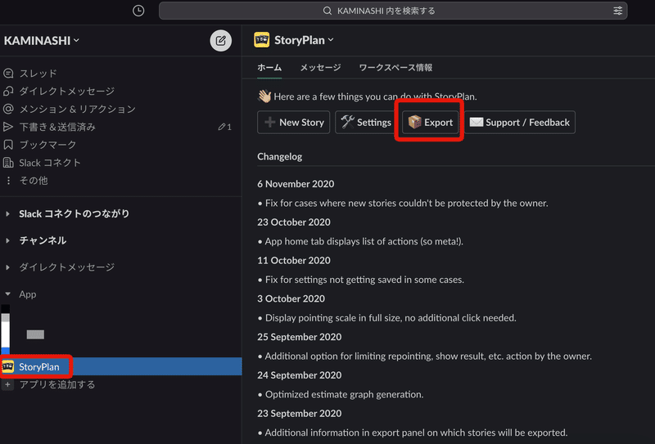The image size is (655, 444).
Task: Click the Support / Feedback button
Action: tap(520, 123)
